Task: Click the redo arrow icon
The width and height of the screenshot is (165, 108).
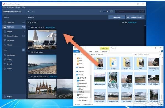Action: click(x=33, y=12)
